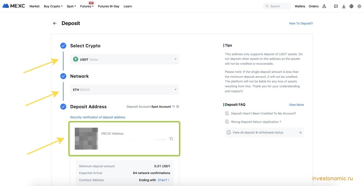This screenshot has width=364, height=186.
Task: Click the Minimum deposit amount label
Action: point(97,166)
